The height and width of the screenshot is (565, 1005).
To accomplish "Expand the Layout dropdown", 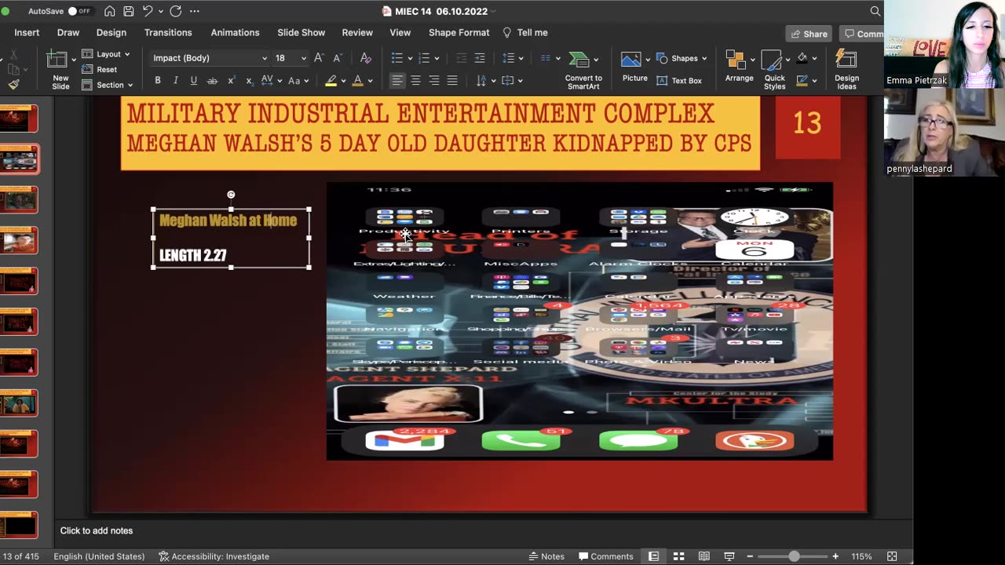I will [106, 54].
